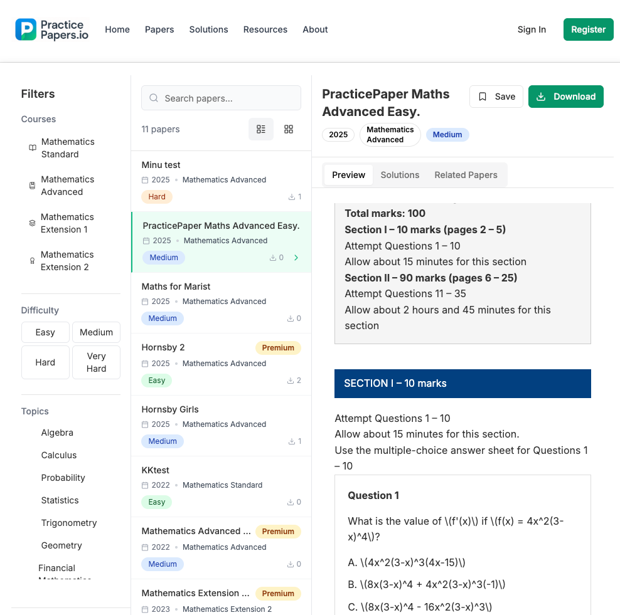The image size is (620, 615).
Task: Toggle the Very Hard difficulty filter
Action: coord(96,362)
